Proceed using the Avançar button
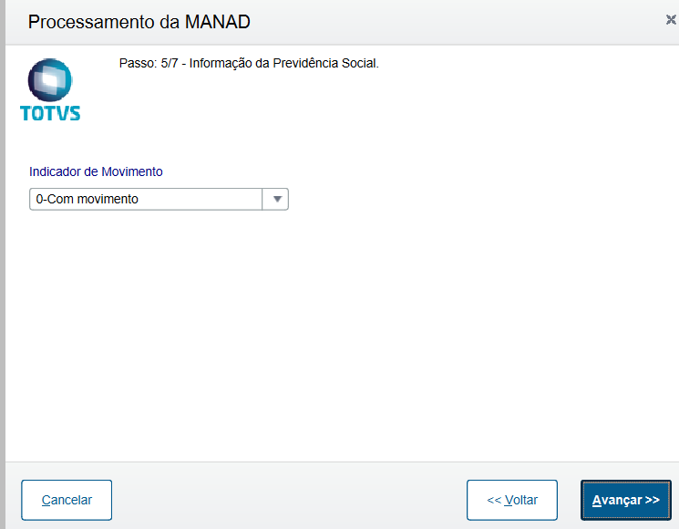The image size is (679, 529). 625,500
